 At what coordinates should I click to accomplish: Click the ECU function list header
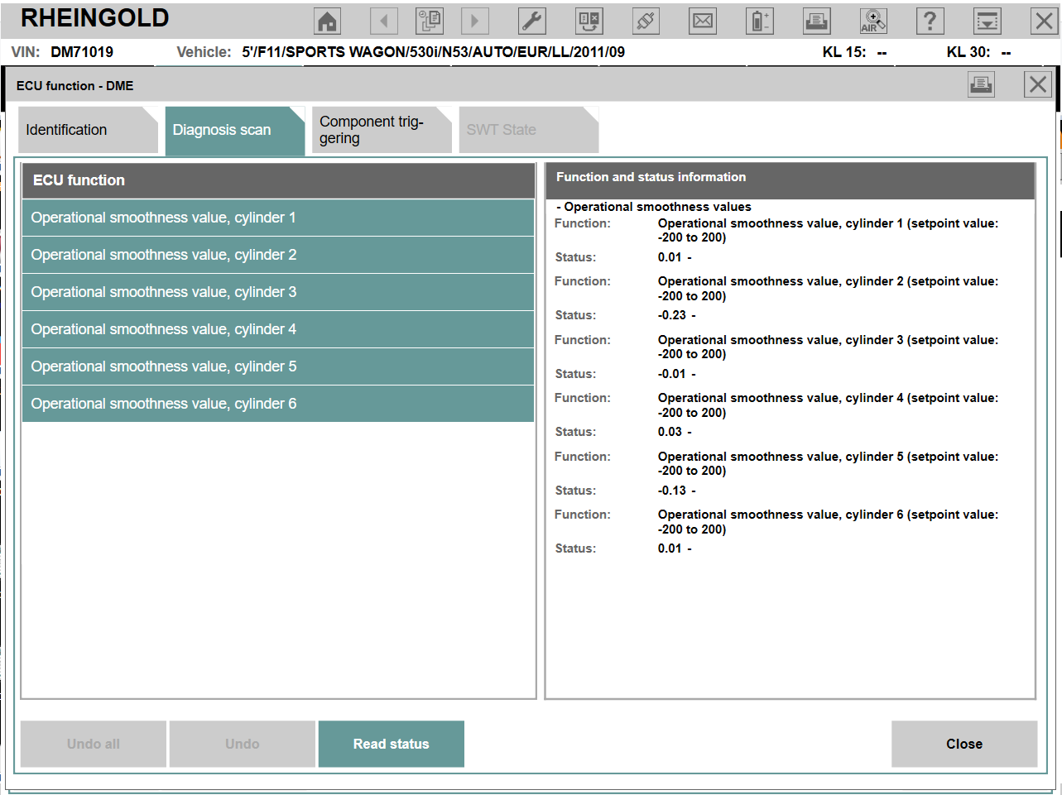(278, 180)
